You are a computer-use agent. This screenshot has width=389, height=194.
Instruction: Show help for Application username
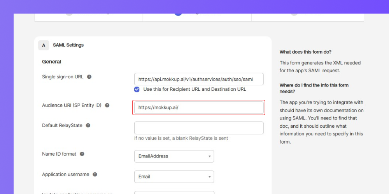click(x=95, y=175)
